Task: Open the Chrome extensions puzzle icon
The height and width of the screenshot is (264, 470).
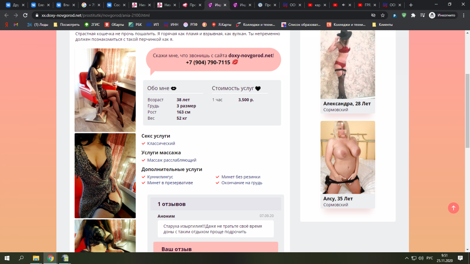Action: pyautogui.click(x=413, y=15)
